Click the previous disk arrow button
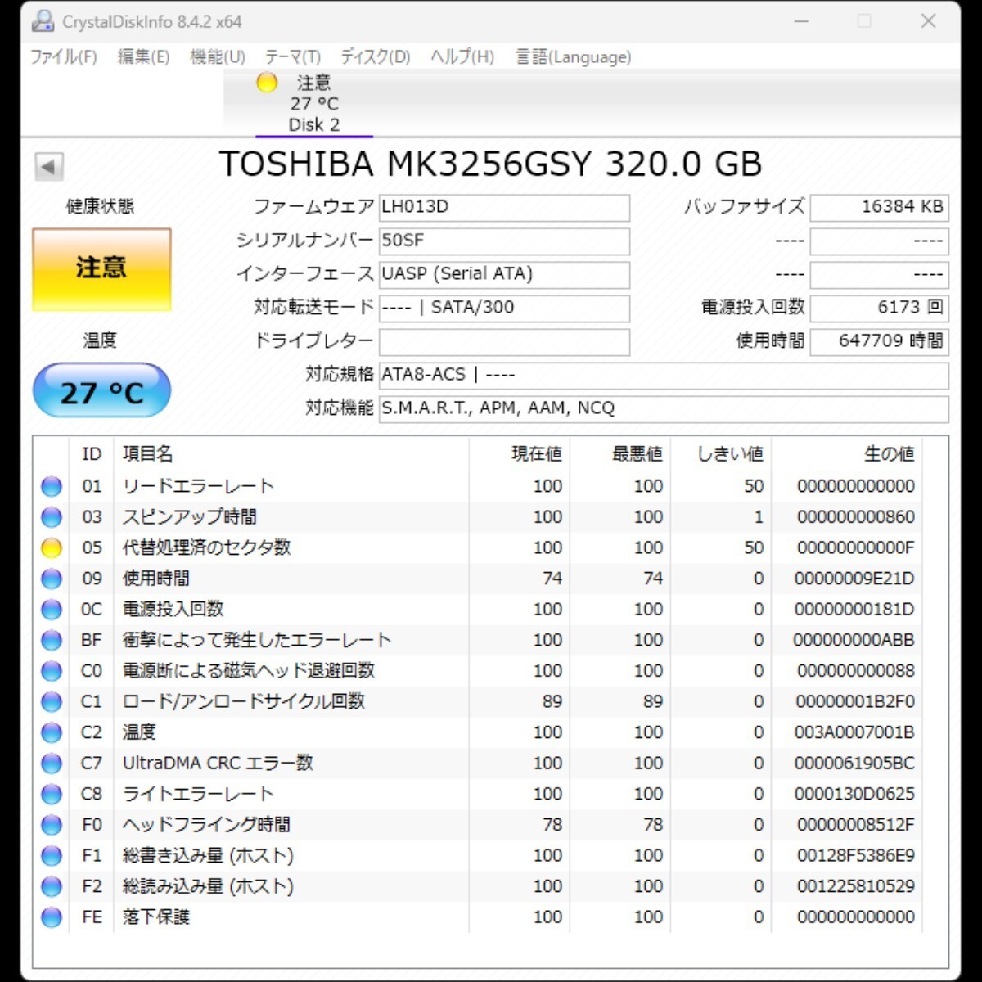Image resolution: width=982 pixels, height=982 pixels. pos(48,167)
